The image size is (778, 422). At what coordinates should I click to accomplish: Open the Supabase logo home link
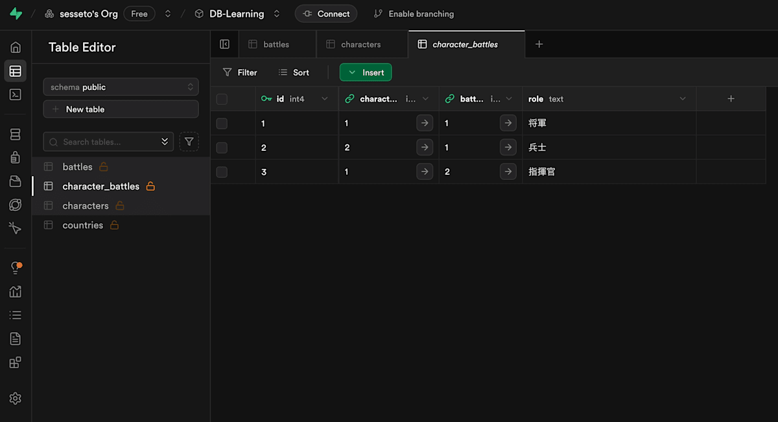pyautogui.click(x=16, y=14)
